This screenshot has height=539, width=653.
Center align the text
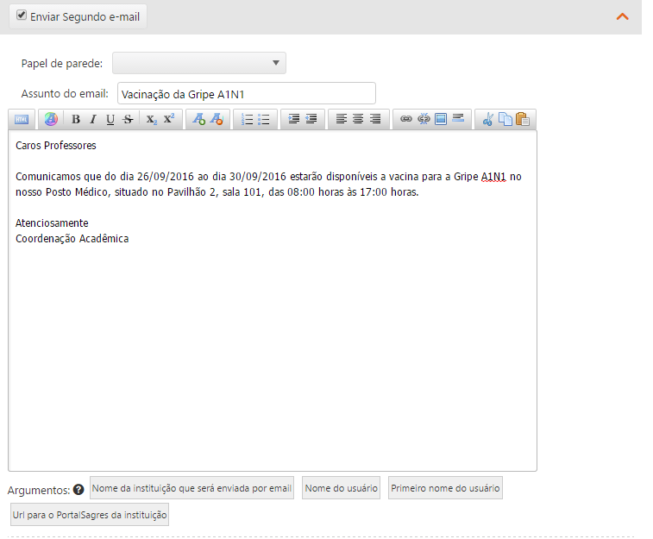click(x=358, y=120)
